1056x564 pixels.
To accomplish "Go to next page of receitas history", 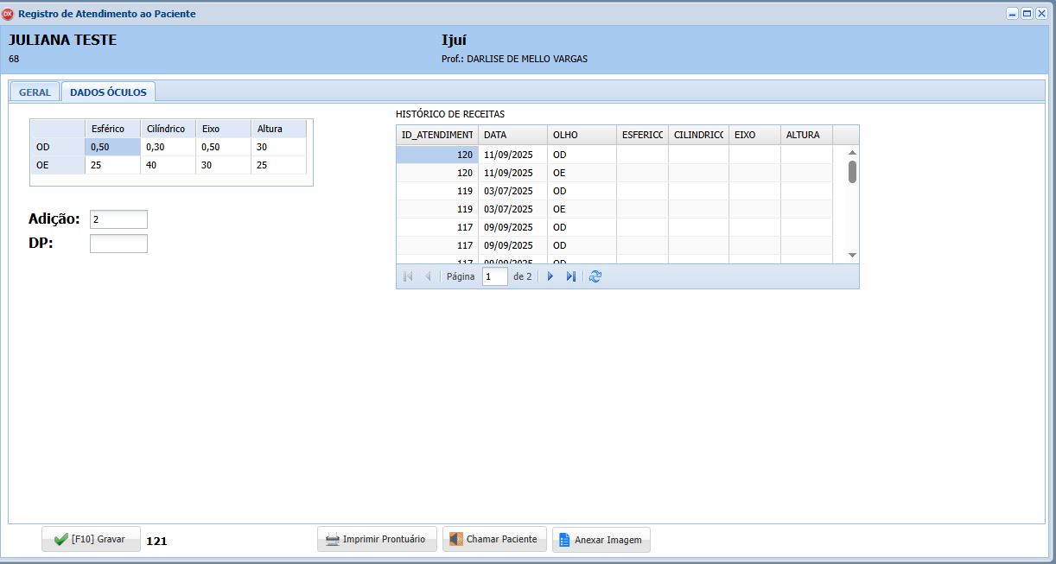I will [550, 276].
